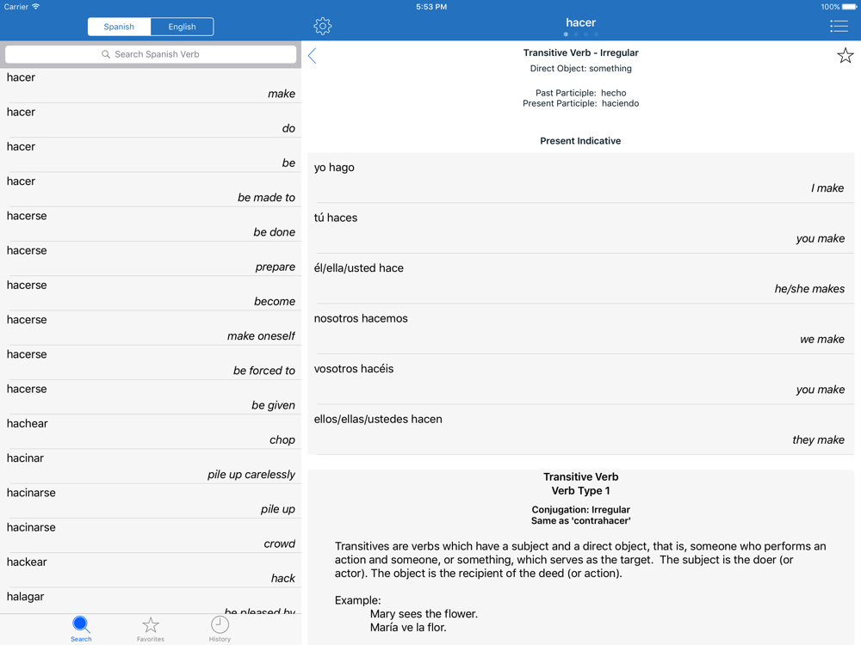Switch the dictionary to Spanish
Image resolution: width=861 pixels, height=645 pixels.
119,27
